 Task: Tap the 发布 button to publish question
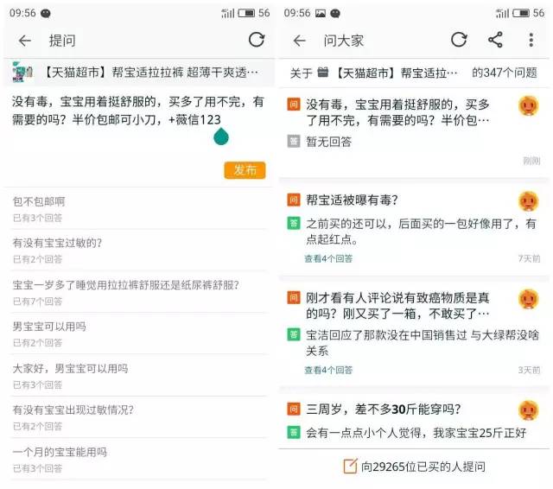pos(245,170)
